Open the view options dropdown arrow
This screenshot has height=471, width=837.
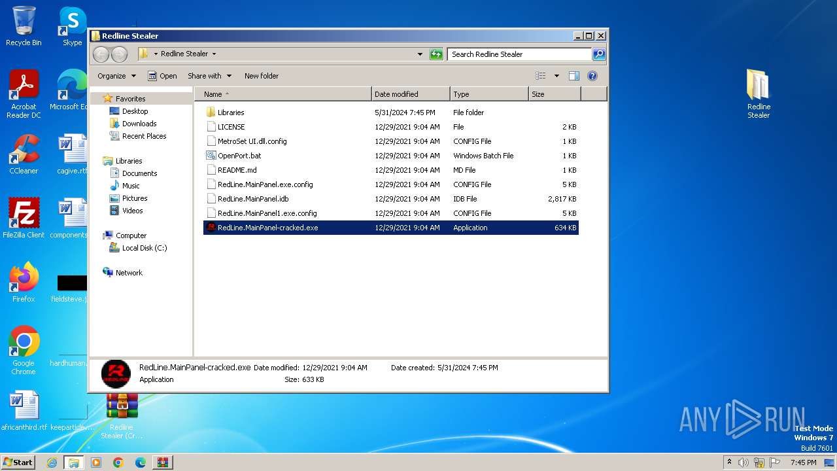556,76
